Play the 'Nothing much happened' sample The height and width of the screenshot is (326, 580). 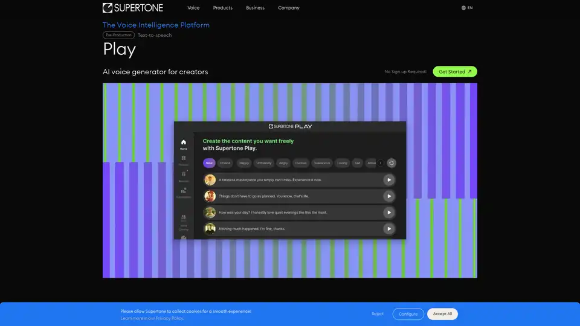[389, 229]
